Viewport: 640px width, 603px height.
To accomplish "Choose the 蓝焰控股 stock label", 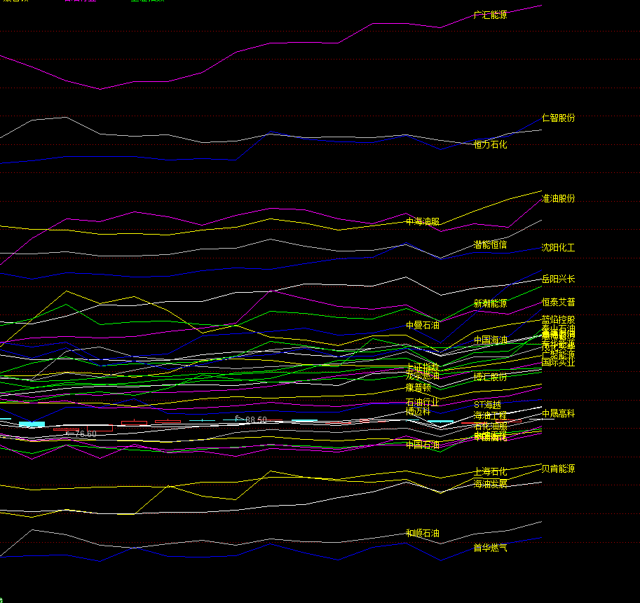I will click(558, 319).
